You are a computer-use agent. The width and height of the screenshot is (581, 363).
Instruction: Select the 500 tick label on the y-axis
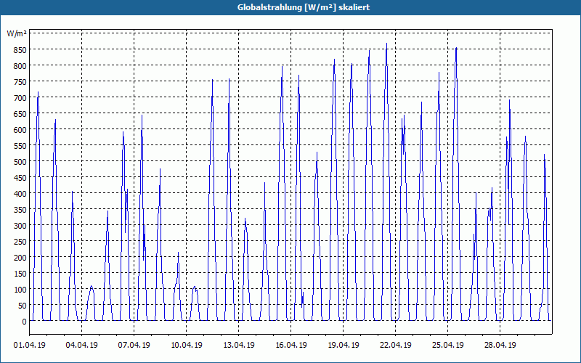[x=20, y=162]
